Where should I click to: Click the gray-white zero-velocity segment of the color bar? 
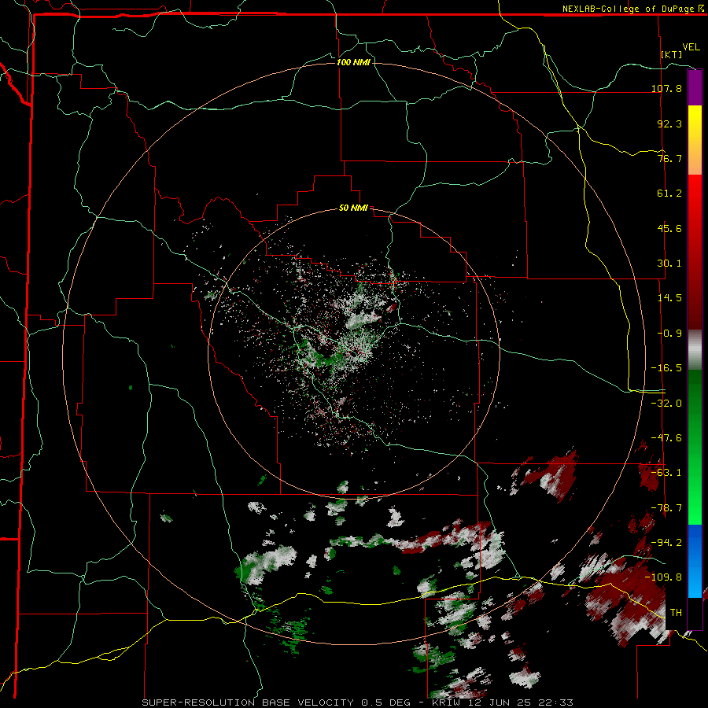pos(695,349)
